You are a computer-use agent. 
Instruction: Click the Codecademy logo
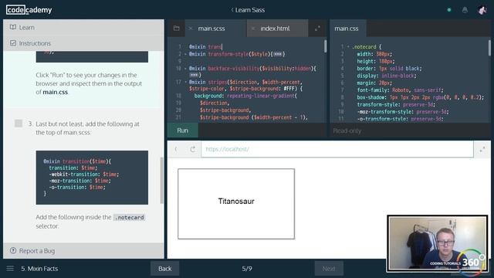pyautogui.click(x=29, y=10)
